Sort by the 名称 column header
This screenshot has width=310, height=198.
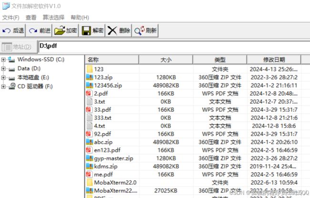click(112, 59)
